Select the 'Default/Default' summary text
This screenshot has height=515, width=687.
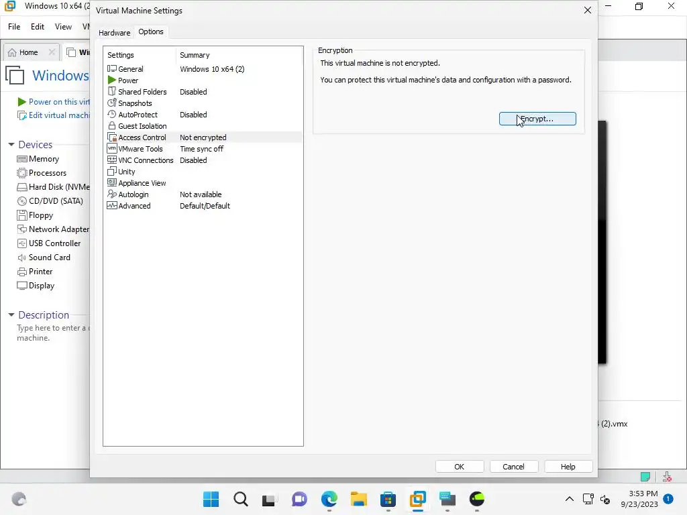[x=205, y=206]
